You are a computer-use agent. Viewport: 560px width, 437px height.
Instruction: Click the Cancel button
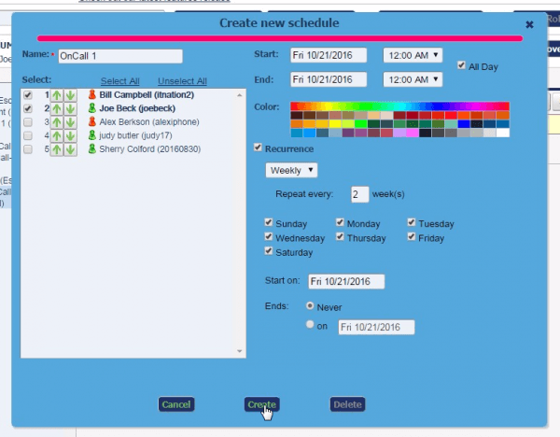click(x=176, y=404)
